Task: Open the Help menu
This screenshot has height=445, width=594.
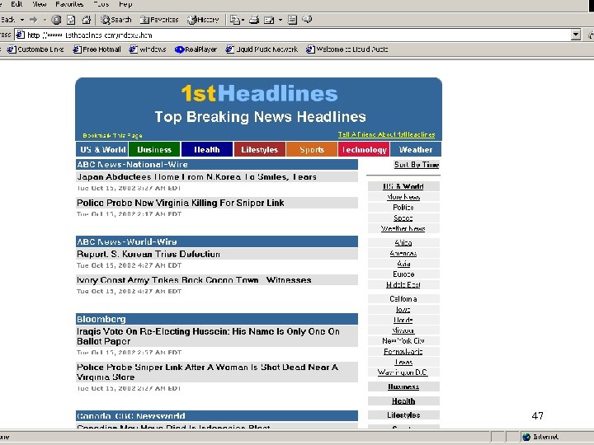Action: coord(125,4)
